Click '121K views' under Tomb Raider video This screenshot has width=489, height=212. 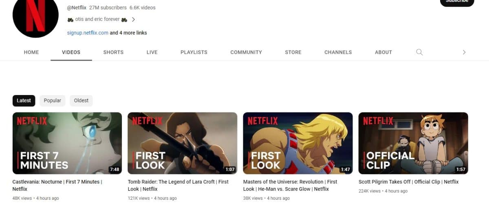coord(139,198)
